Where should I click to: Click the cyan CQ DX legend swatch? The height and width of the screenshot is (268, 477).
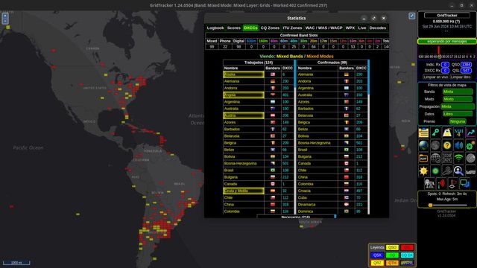[407, 255]
